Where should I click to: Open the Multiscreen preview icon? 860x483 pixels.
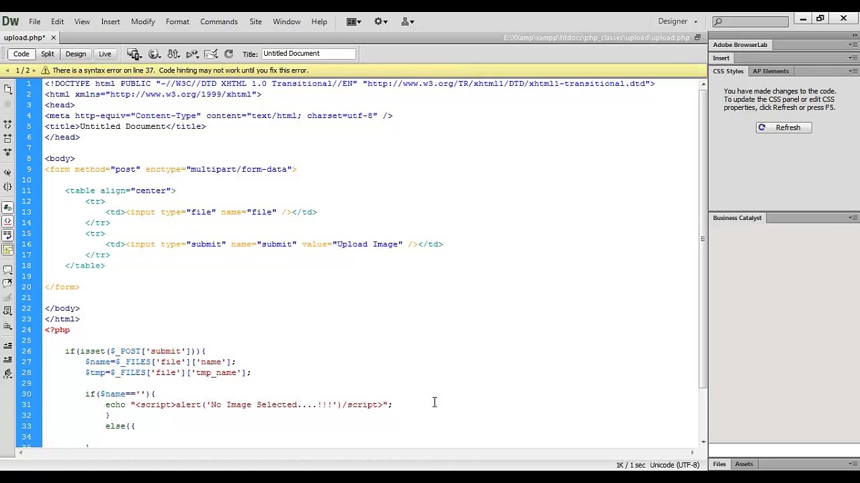[x=134, y=54]
